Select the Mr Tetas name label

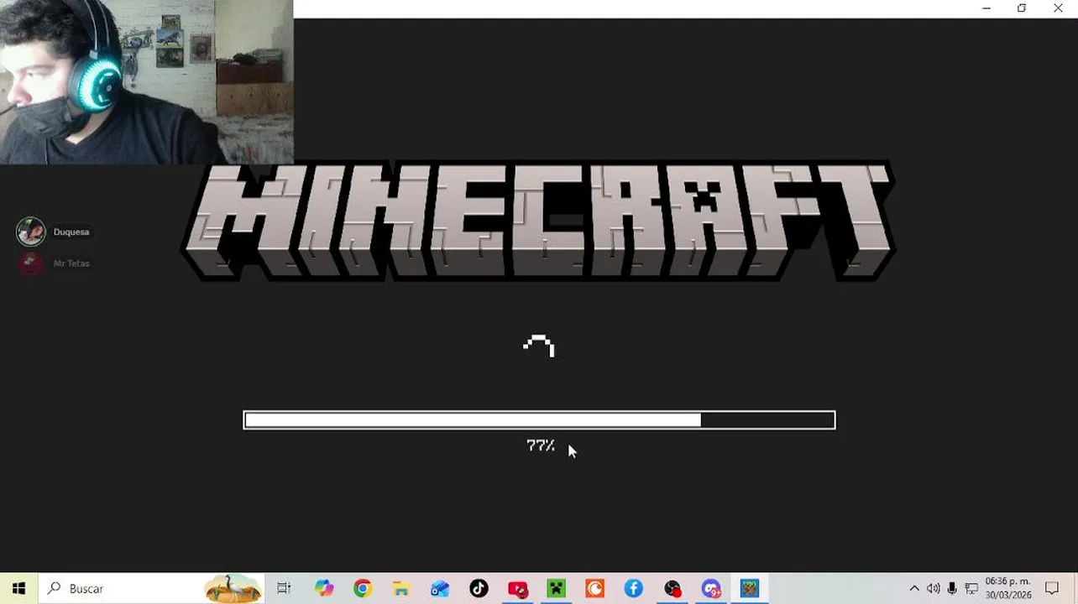[71, 263]
